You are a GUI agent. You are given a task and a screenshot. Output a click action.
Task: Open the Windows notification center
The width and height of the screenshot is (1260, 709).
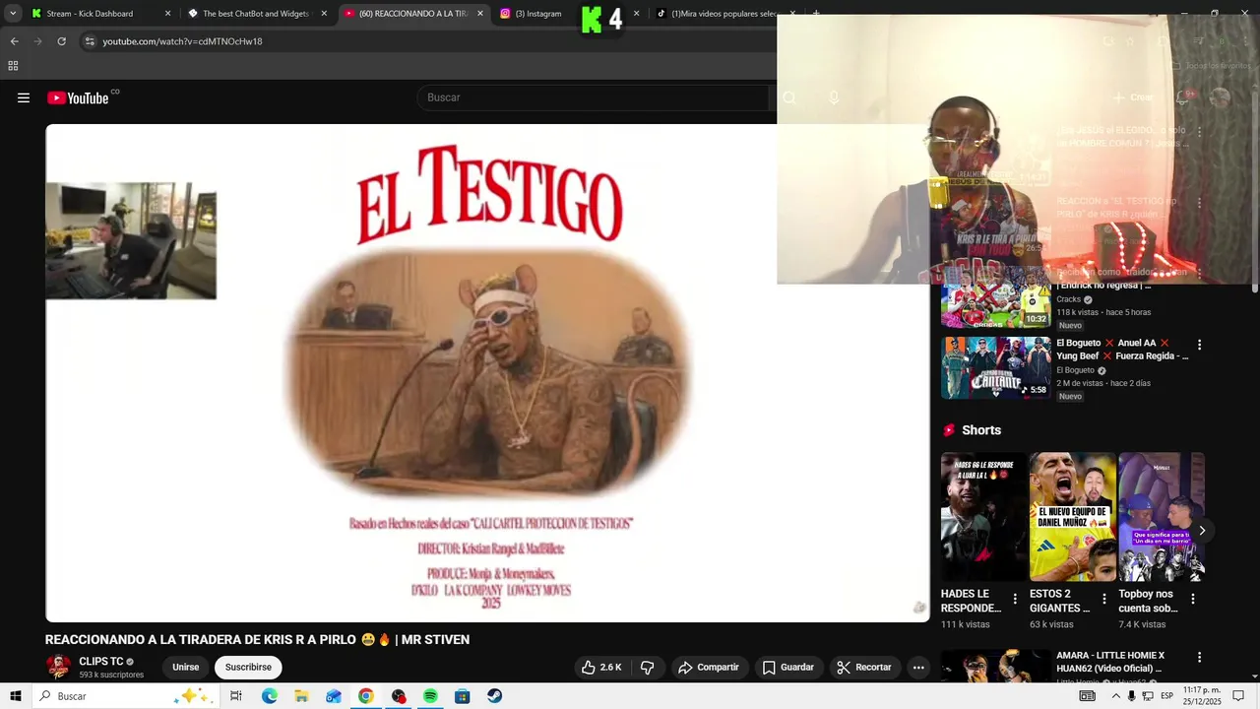[1239, 696]
